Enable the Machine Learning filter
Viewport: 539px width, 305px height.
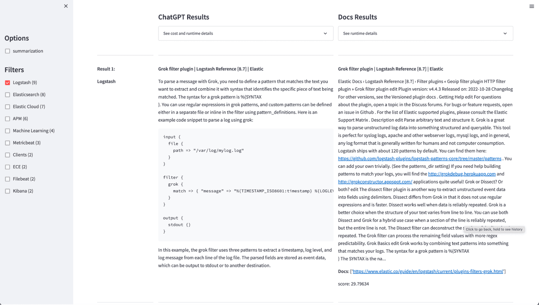(7, 131)
